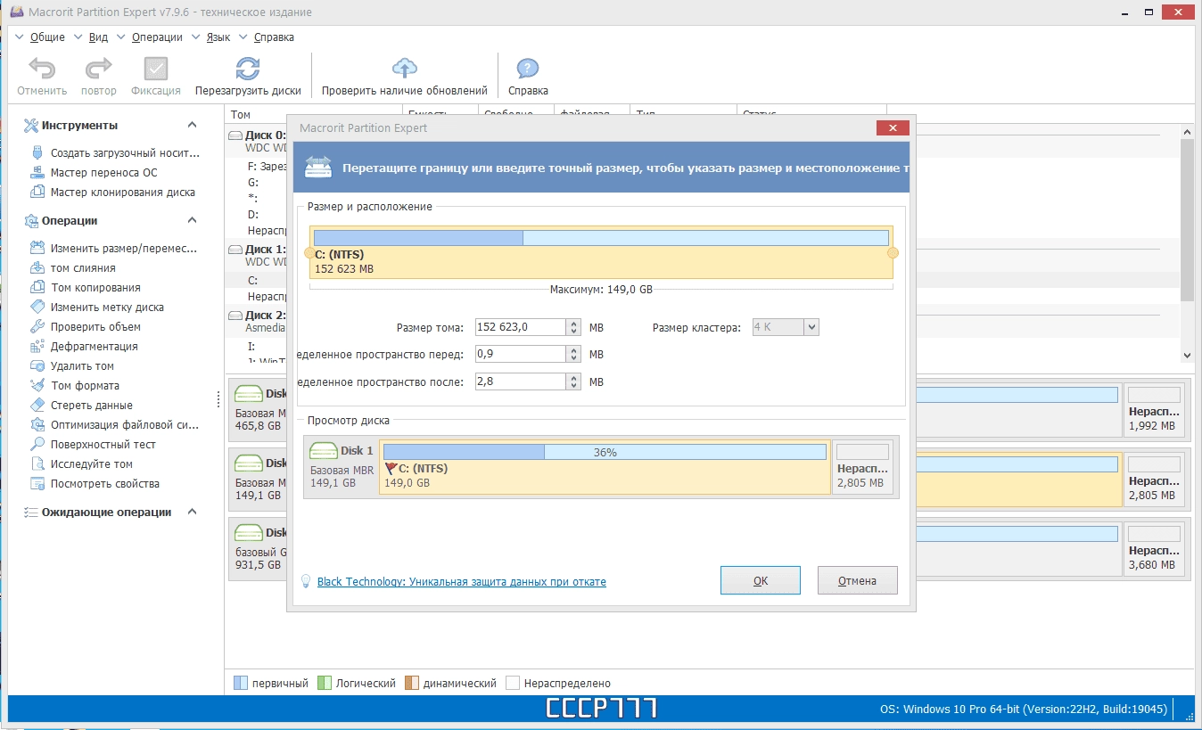The image size is (1202, 730).
Task: Click the C: (NTFS) 36% usage bar
Action: click(x=605, y=452)
